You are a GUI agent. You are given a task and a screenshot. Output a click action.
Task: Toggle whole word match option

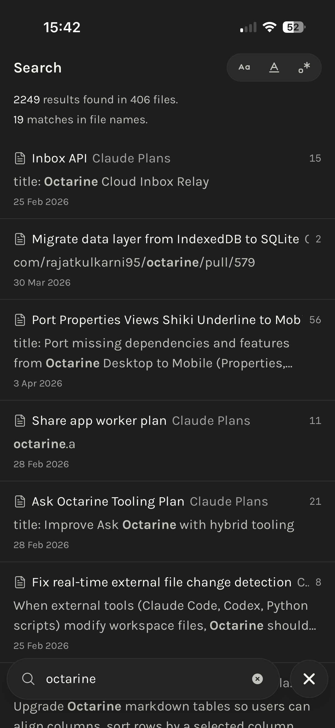point(274,67)
